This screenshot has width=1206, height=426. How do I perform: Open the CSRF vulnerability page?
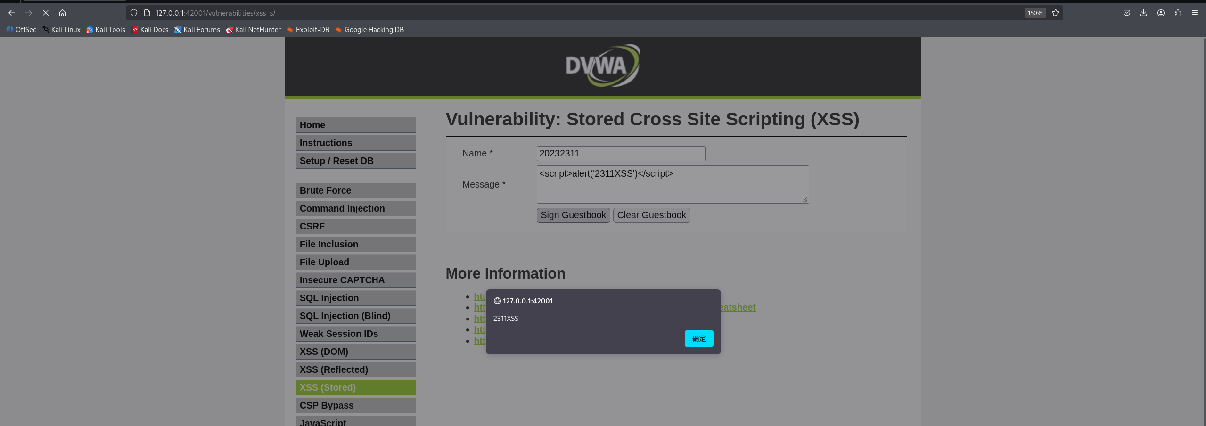[x=356, y=226]
